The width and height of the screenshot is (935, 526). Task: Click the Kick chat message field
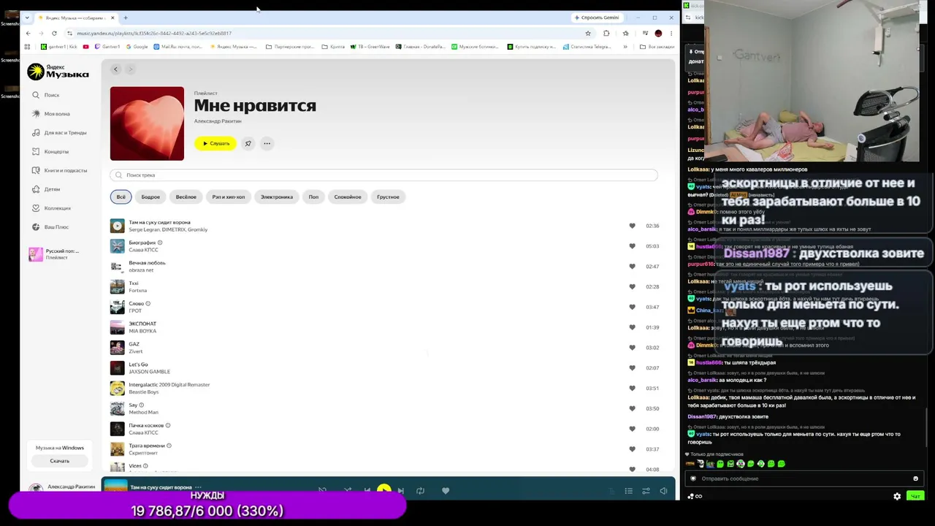pyautogui.click(x=804, y=479)
